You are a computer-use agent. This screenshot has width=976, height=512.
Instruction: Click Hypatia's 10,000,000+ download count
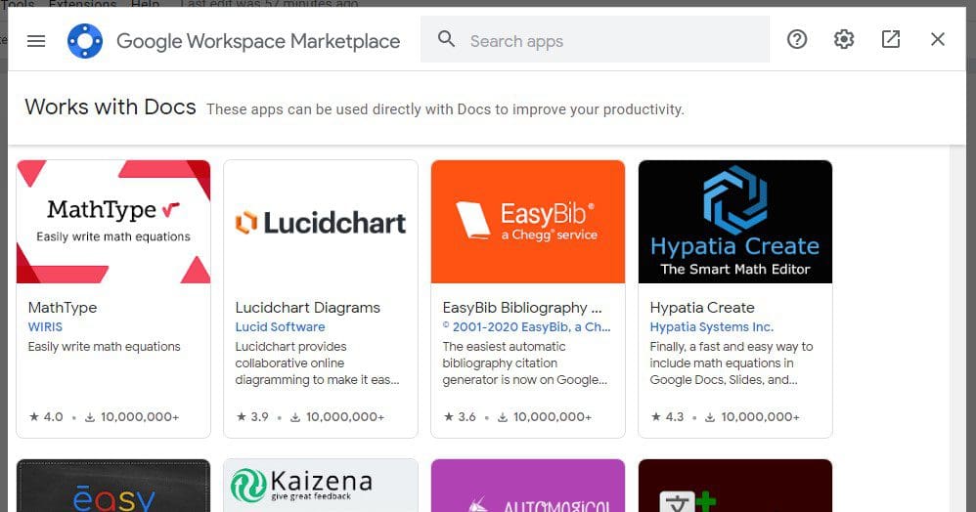click(753, 417)
